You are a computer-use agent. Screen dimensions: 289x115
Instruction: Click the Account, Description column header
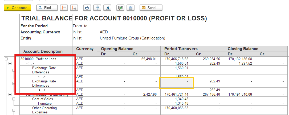pyautogui.click(x=43, y=51)
